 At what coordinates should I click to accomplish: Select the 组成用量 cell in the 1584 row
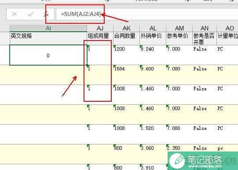(x=100, y=75)
